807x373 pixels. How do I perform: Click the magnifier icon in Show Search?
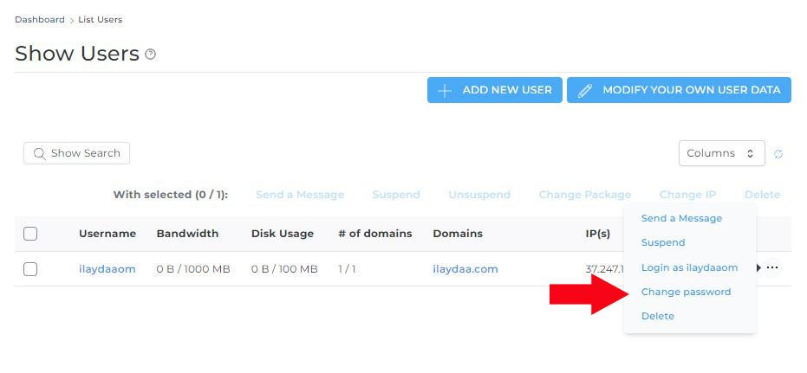coord(39,154)
